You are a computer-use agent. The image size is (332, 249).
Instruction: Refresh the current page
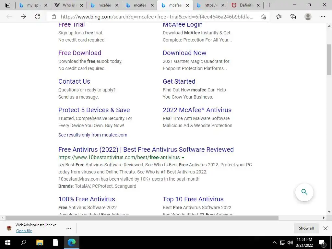tap(38, 17)
